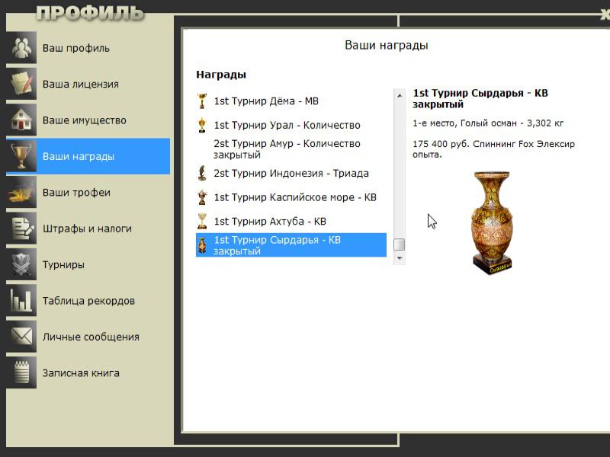Click cup icon beside Турнир Урал - Количество
The image size is (610, 457).
point(202,125)
